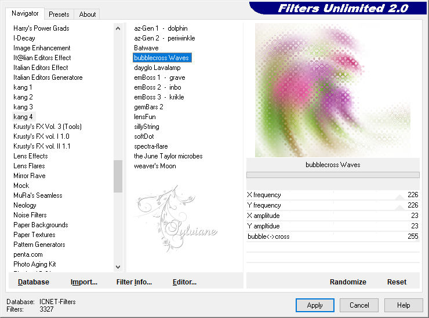Choose gemBars 2 filter
Viewport: 429px width, 318px height.
click(x=148, y=107)
